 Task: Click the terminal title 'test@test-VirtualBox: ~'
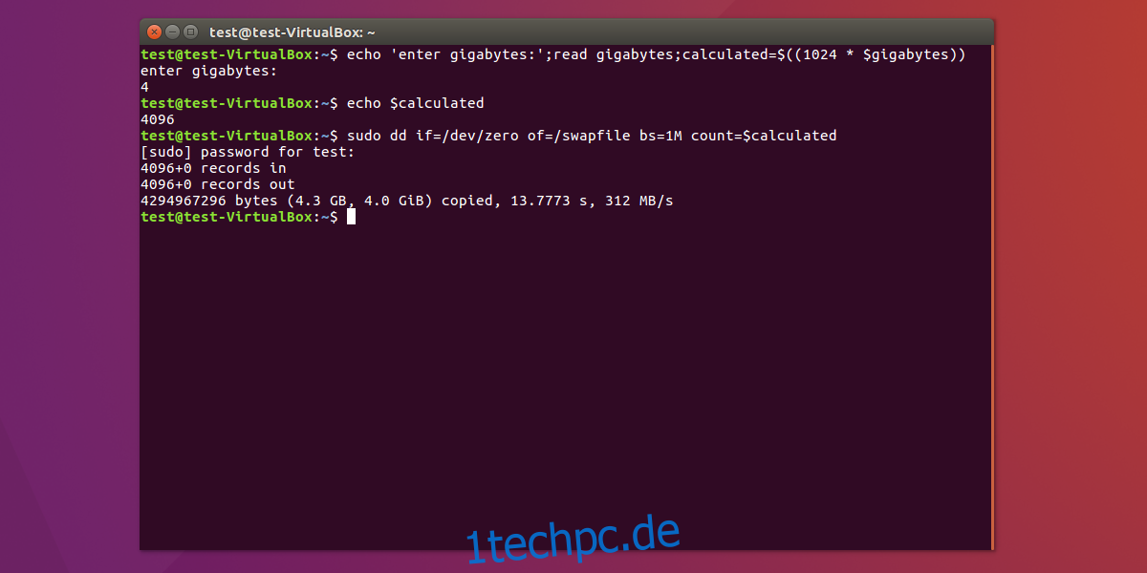tap(292, 32)
